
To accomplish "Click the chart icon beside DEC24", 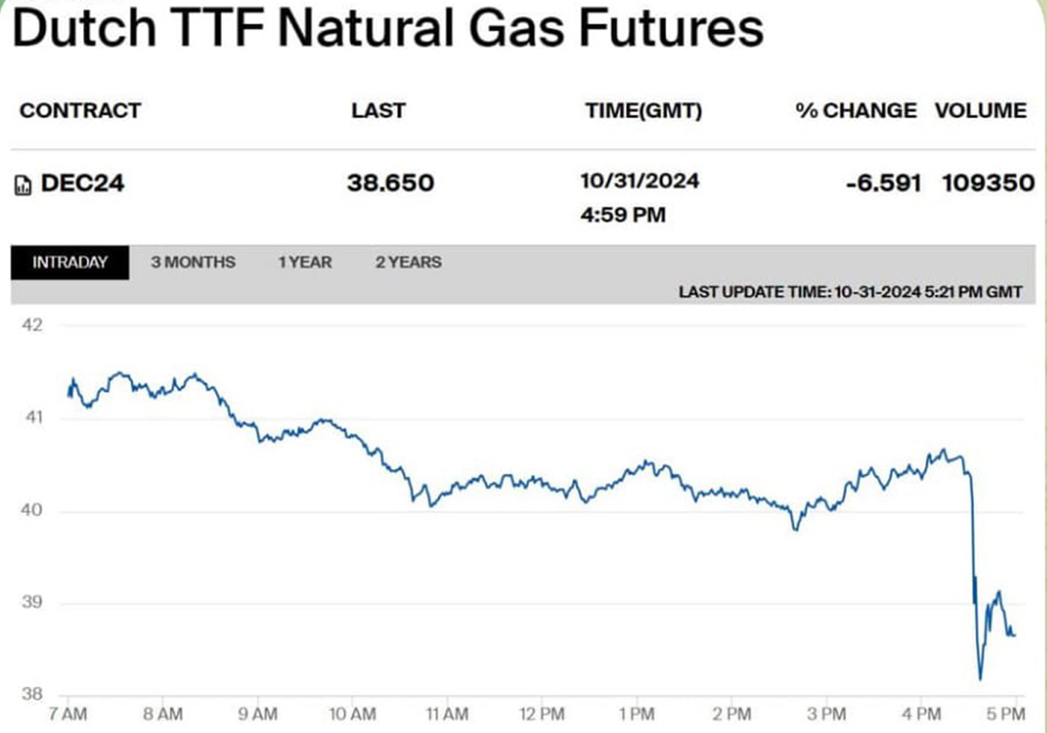I will coord(23,184).
